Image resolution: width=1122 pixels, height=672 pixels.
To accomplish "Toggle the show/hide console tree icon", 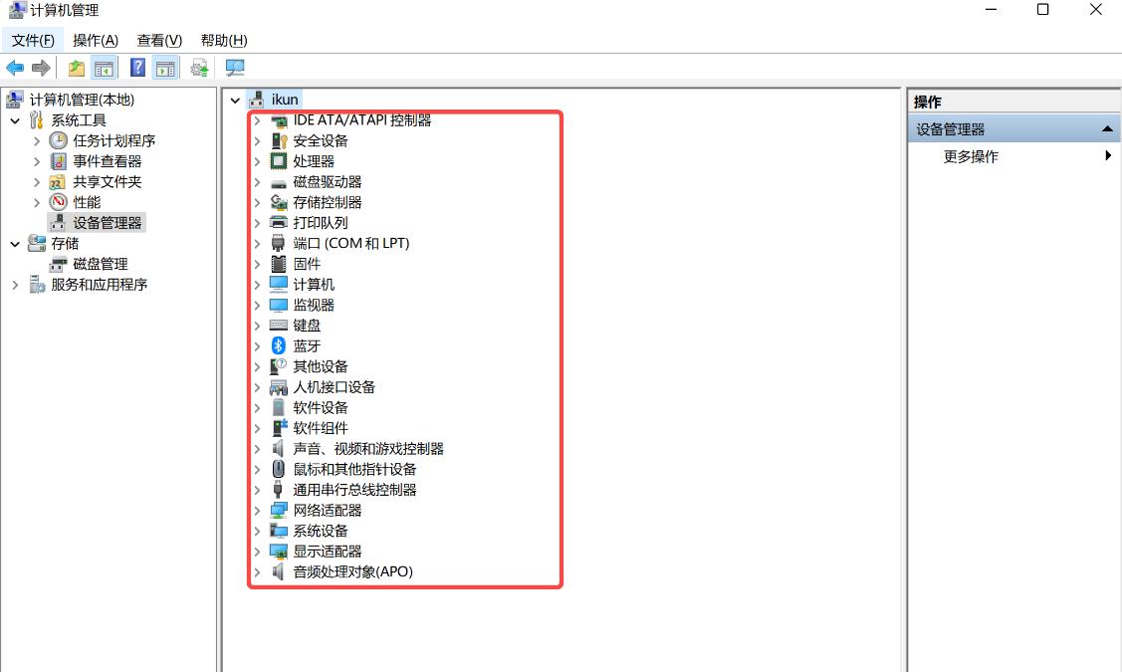I will (104, 68).
